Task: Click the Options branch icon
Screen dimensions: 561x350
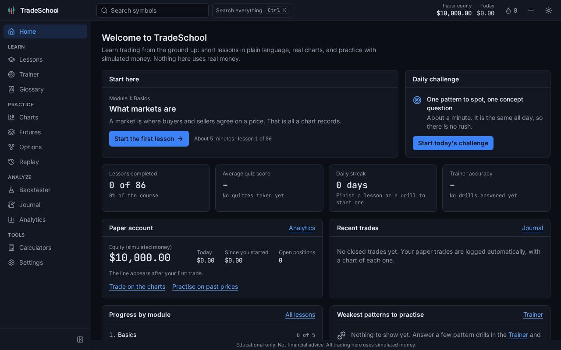Action: pyautogui.click(x=11, y=147)
